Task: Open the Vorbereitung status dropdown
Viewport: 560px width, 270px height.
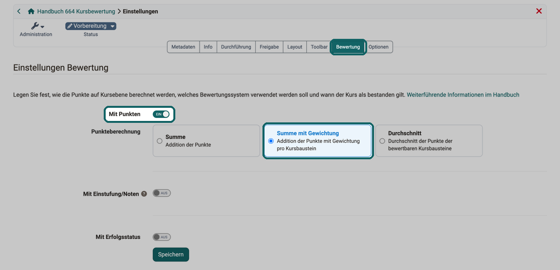Action: point(91,26)
